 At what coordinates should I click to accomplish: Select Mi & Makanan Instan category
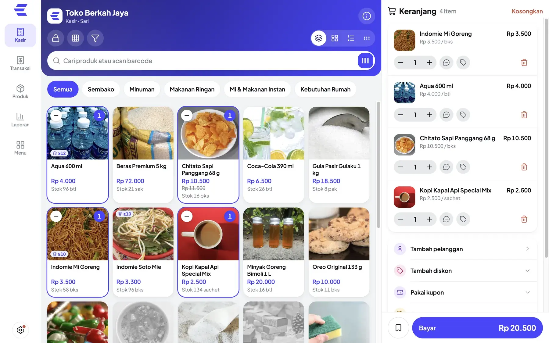tap(257, 89)
